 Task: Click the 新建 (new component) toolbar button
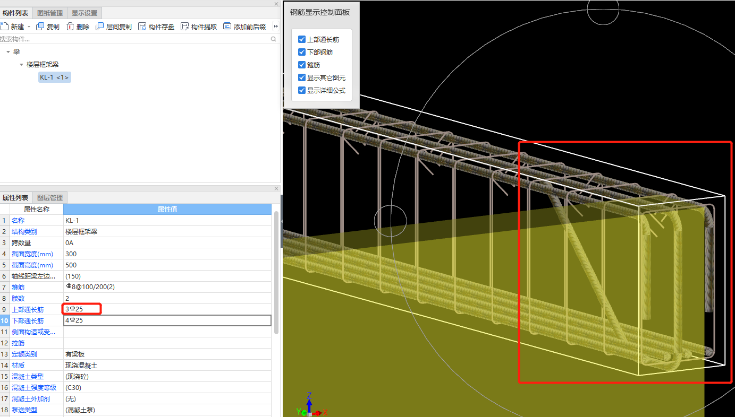coord(13,27)
